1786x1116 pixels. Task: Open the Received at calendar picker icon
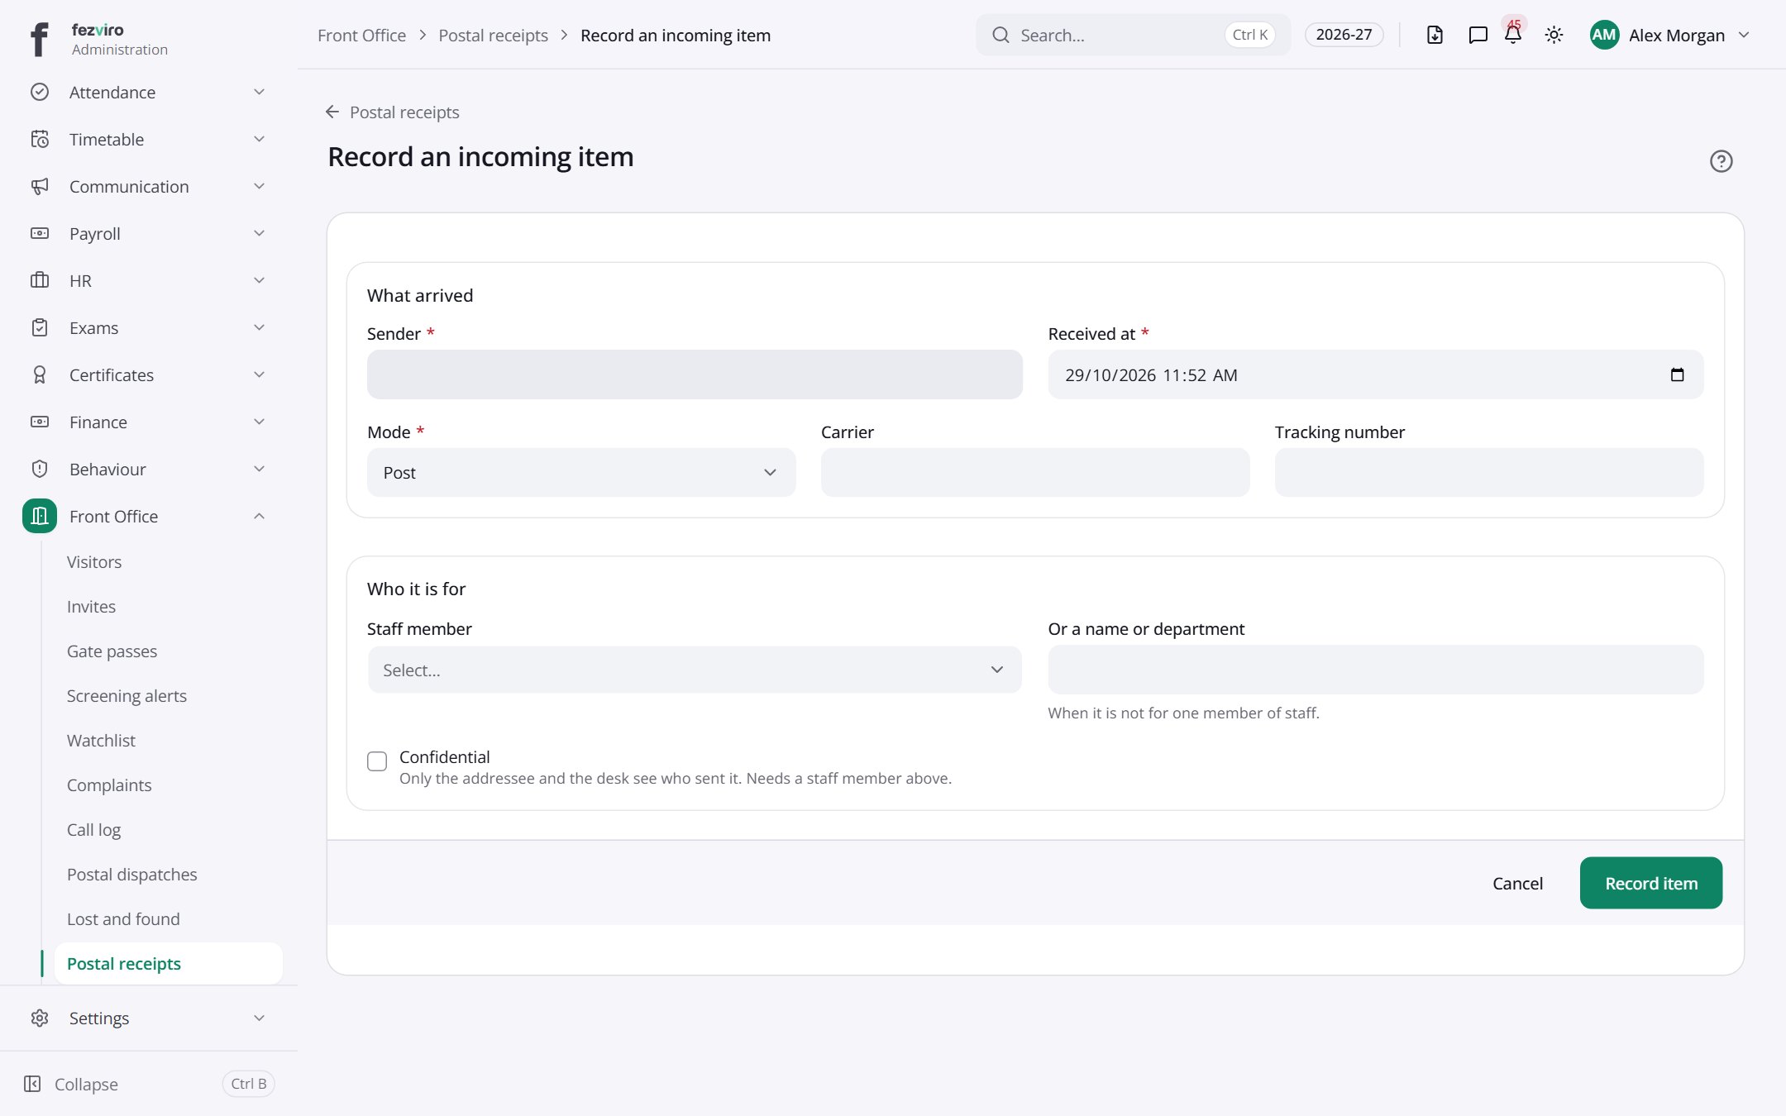[1677, 374]
